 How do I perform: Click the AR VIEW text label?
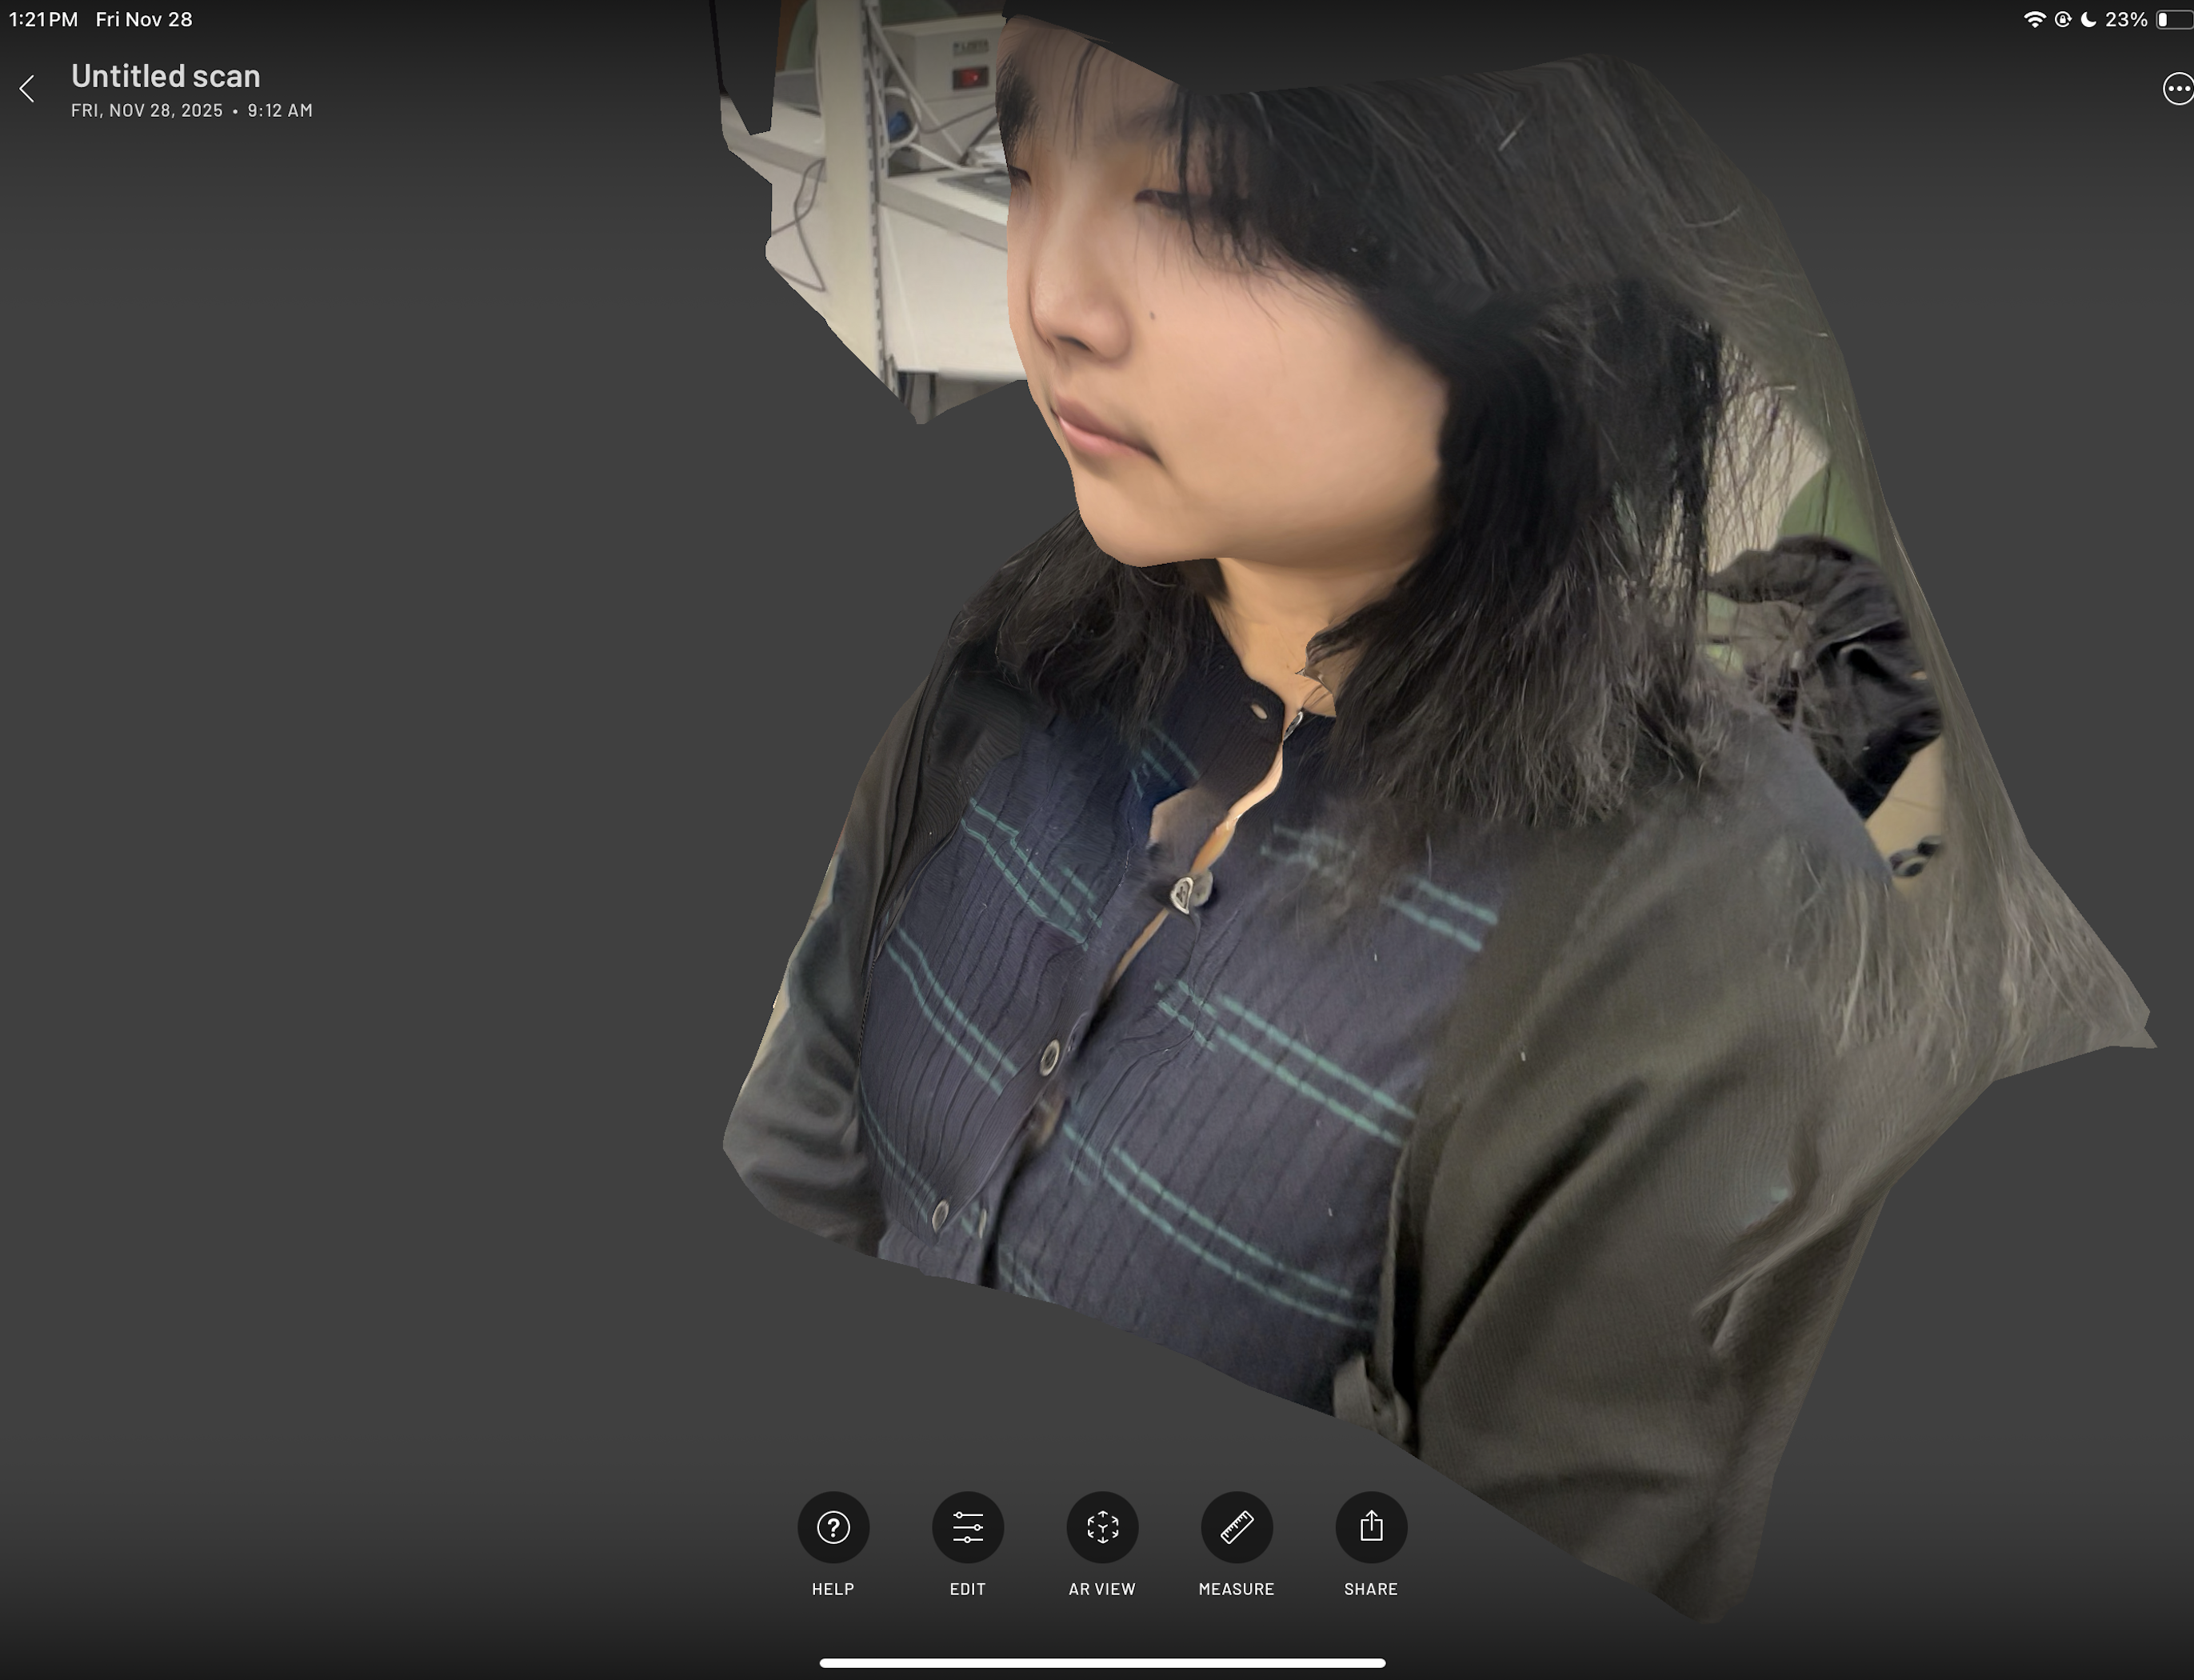(1101, 1589)
